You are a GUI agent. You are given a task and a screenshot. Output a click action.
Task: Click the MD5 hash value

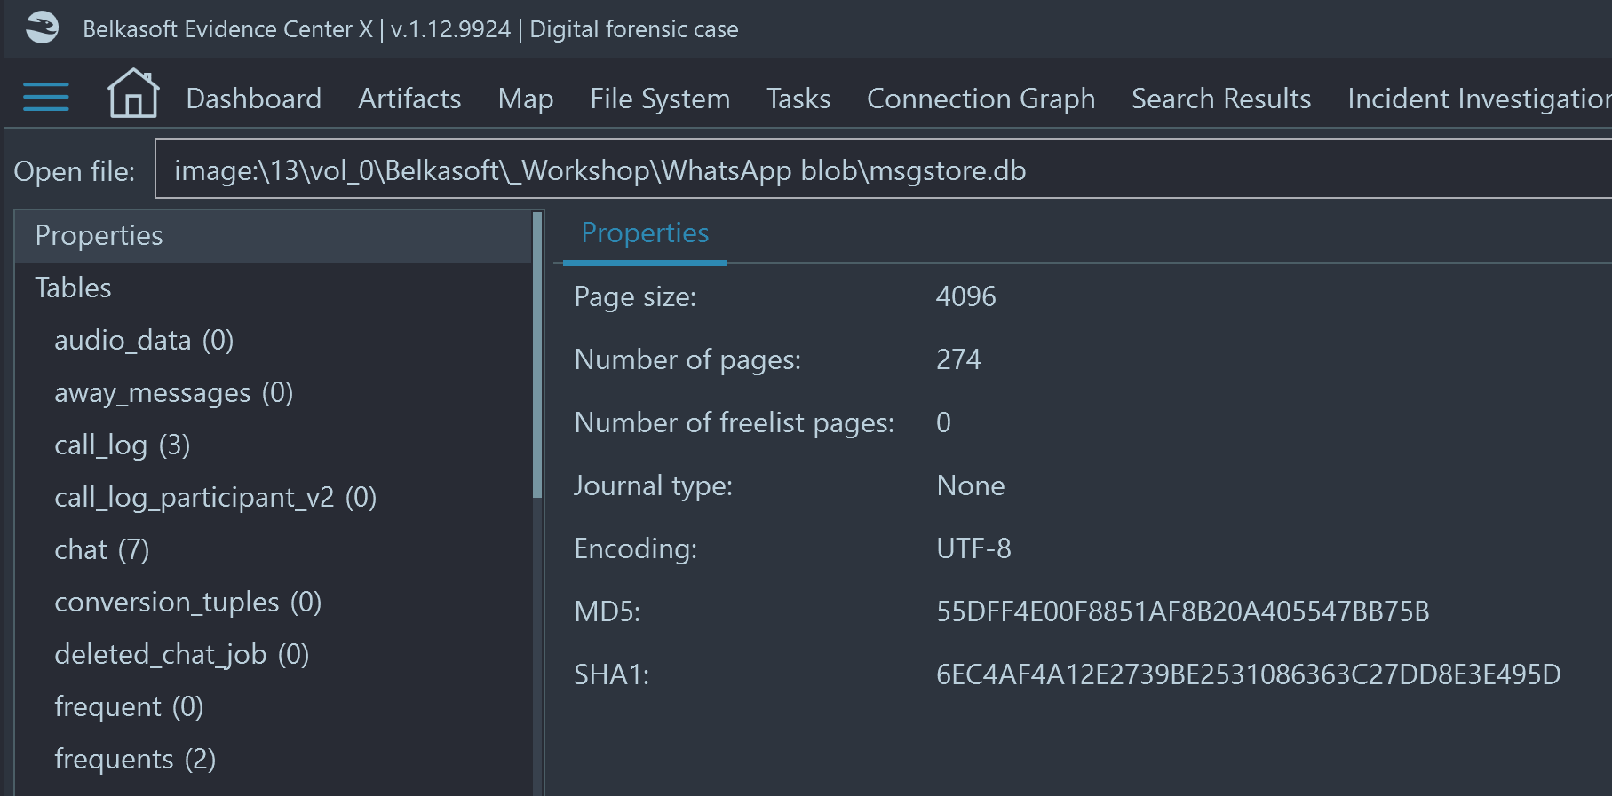[1183, 611]
